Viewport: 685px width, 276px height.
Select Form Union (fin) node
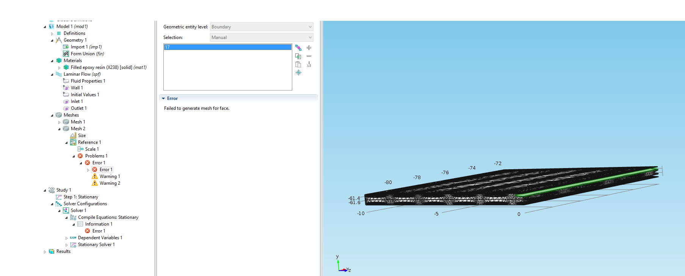(87, 54)
